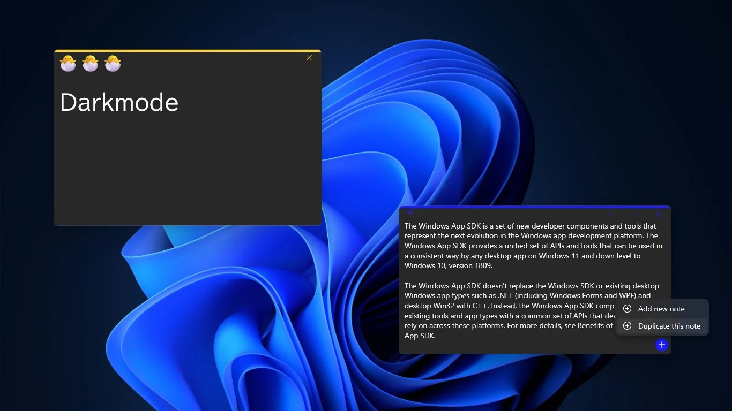732x411 pixels.
Task: Click the Darkmode text in the yellow note
Action: [119, 102]
